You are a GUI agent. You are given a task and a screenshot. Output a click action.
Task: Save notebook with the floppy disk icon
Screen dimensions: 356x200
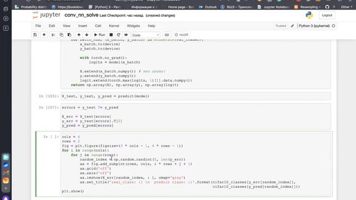pos(35,35)
